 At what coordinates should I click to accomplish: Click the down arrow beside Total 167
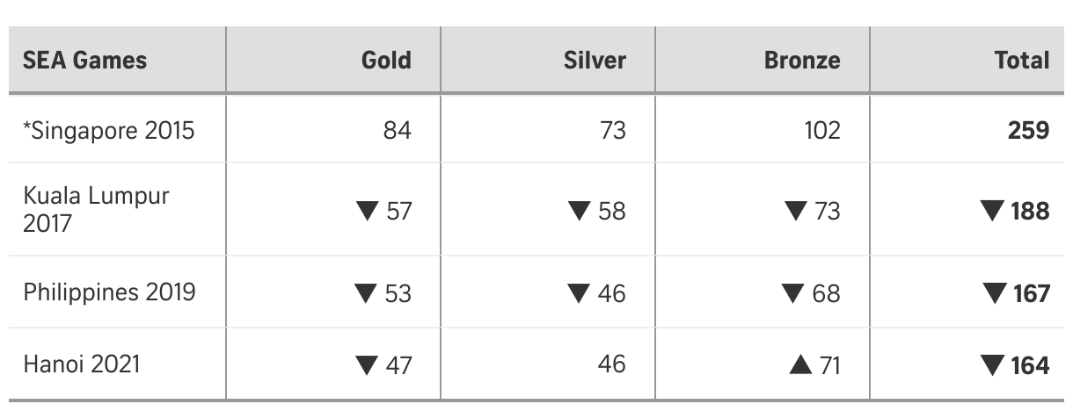(x=994, y=292)
